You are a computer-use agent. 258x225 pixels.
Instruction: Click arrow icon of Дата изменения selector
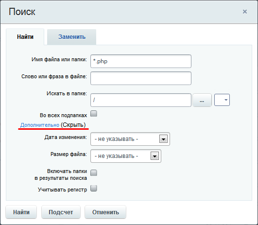tap(163, 139)
